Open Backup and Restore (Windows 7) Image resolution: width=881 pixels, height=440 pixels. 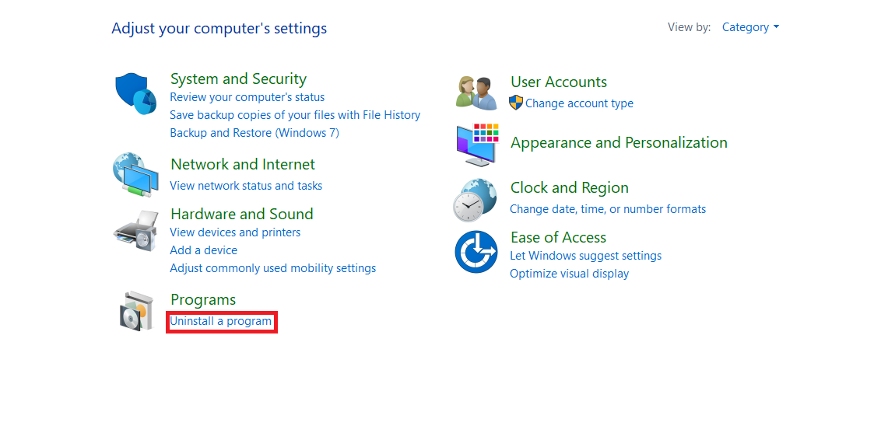pyautogui.click(x=254, y=133)
